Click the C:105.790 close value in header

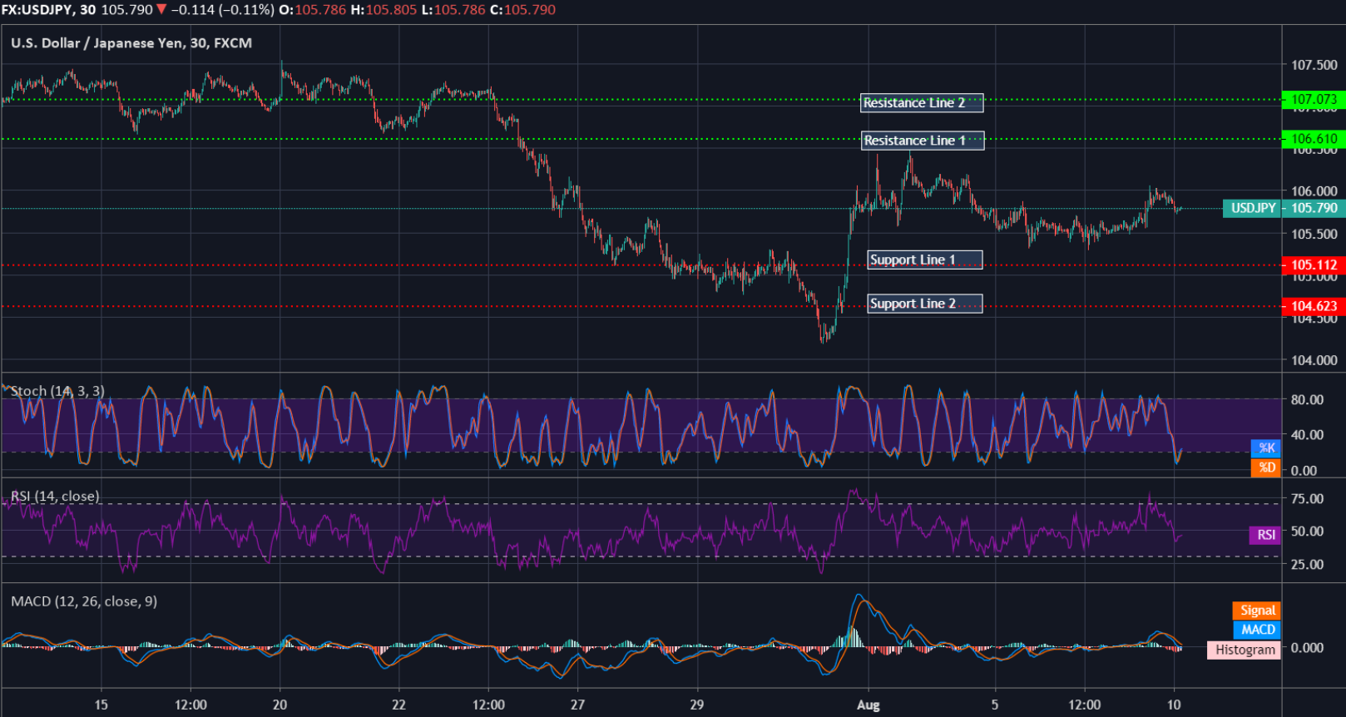[x=522, y=10]
